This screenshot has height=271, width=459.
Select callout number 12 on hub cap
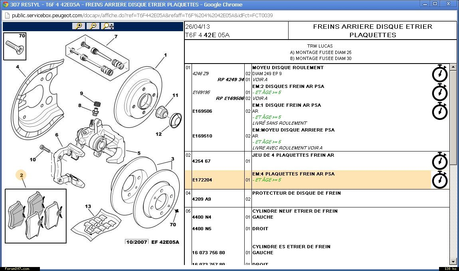tap(158, 134)
